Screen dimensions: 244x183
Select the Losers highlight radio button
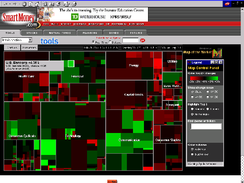coord(207,109)
